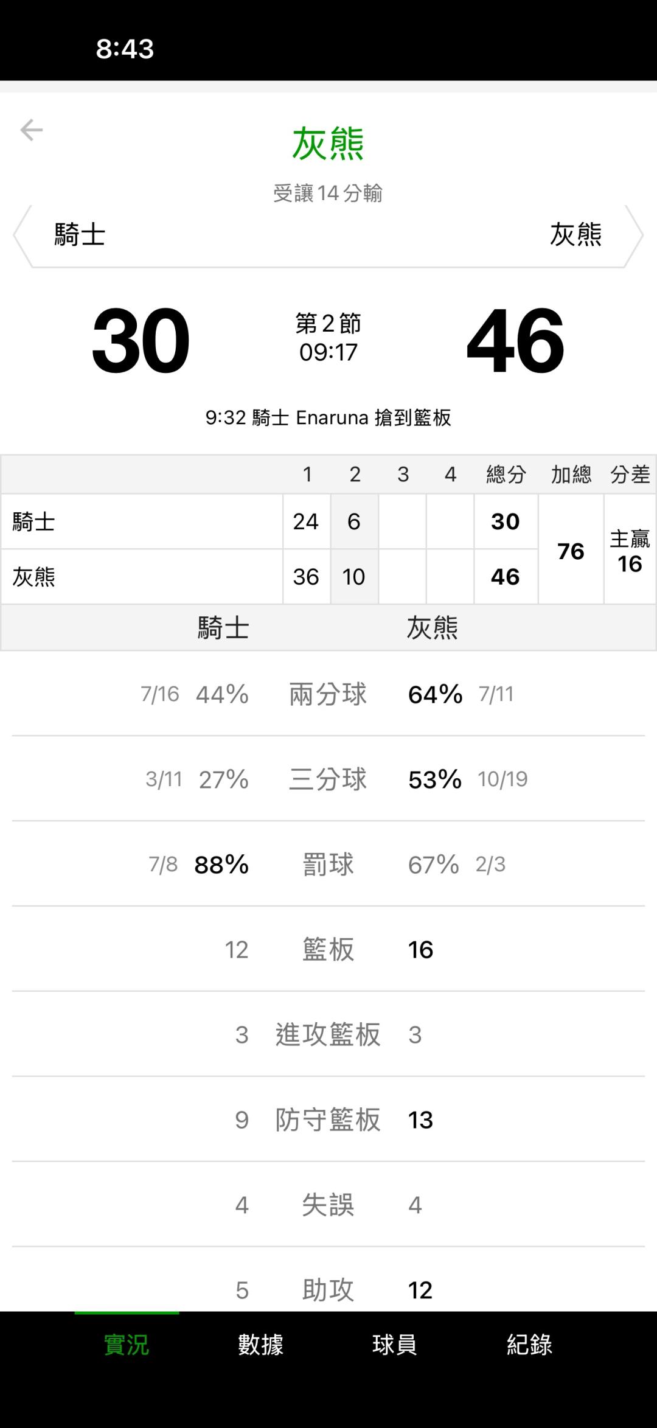Viewport: 657px width, 1428px height.
Task: Tap the left chevron beside 騎士
Action: click(x=23, y=236)
